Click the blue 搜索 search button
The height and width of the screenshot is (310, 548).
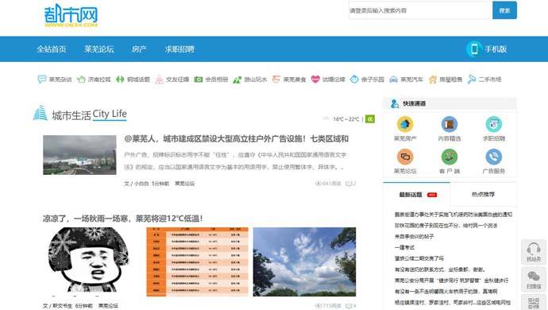(x=504, y=10)
